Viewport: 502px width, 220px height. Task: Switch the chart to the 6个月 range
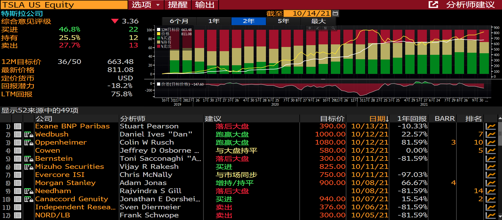point(179,21)
